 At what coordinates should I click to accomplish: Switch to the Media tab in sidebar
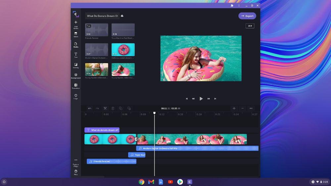pyautogui.click(x=76, y=45)
